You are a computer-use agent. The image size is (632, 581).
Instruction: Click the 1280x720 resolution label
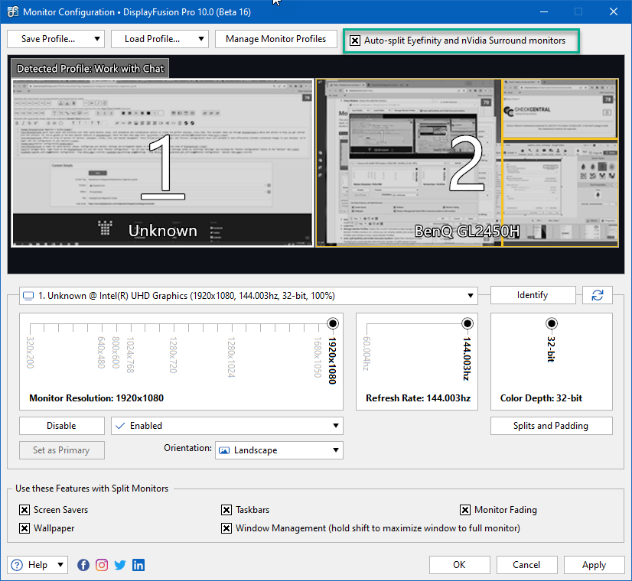173,355
